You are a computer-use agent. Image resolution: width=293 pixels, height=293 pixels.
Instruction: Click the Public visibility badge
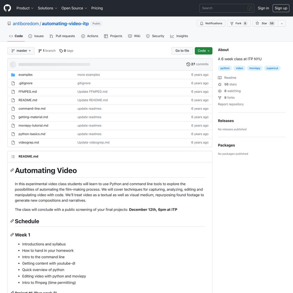(x=96, y=23)
